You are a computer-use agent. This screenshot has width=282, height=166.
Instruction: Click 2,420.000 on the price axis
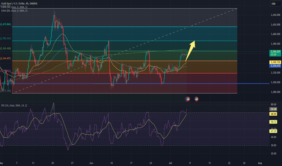[x=275, y=24]
